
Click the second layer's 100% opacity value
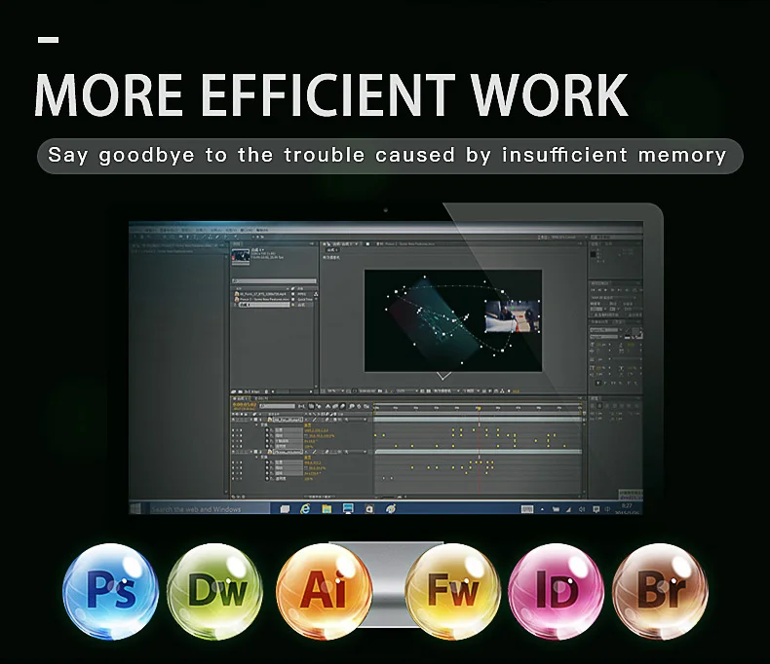(x=308, y=479)
